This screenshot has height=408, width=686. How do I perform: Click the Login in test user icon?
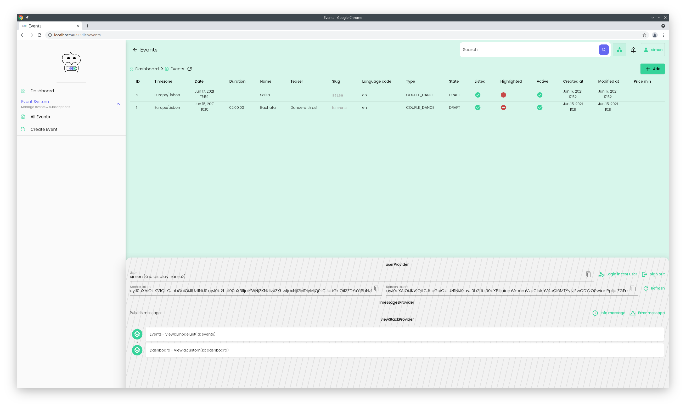[x=601, y=274]
